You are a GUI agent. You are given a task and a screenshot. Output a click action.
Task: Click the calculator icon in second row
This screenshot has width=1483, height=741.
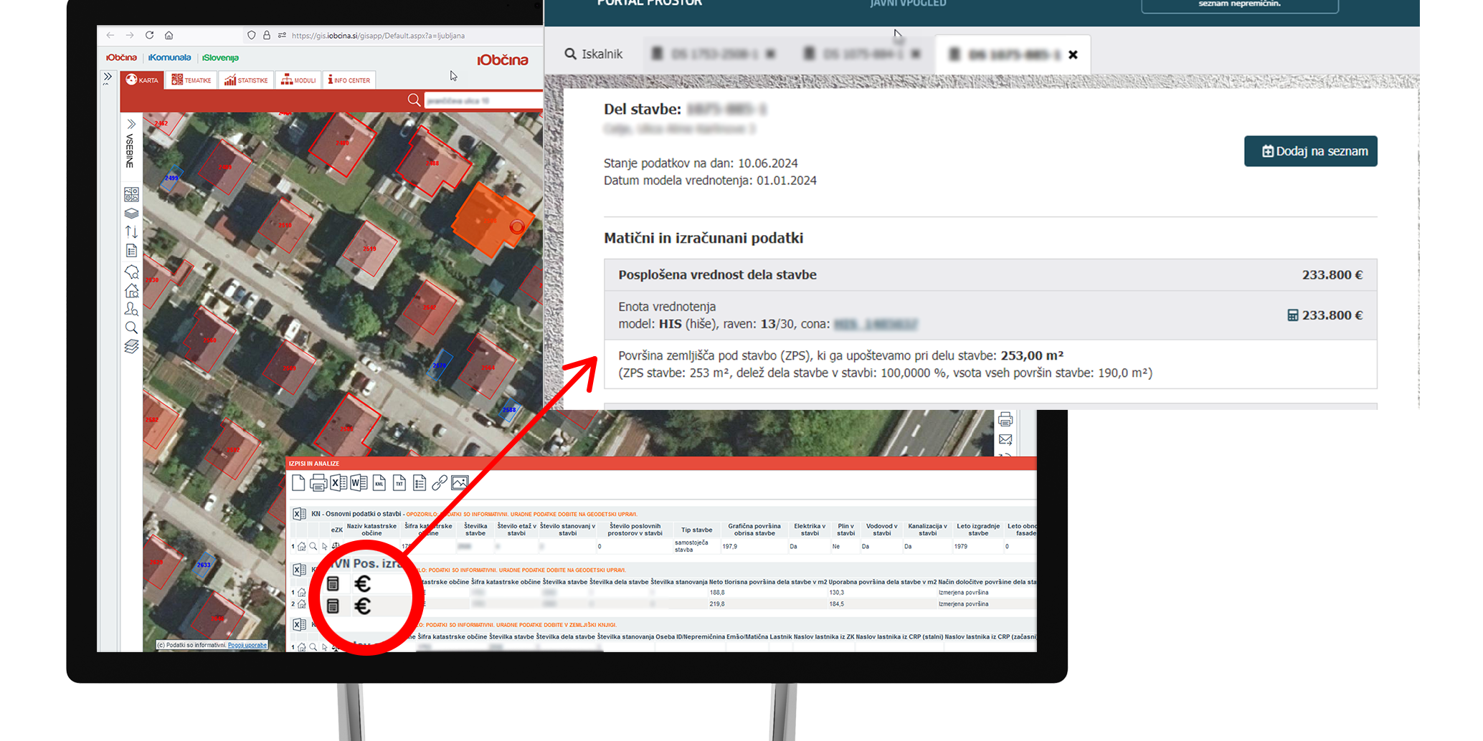point(333,606)
